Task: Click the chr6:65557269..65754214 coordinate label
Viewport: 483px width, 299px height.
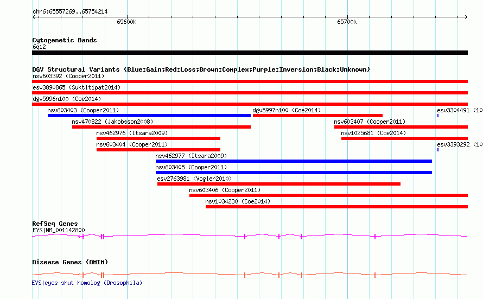Action: pyautogui.click(x=70, y=11)
